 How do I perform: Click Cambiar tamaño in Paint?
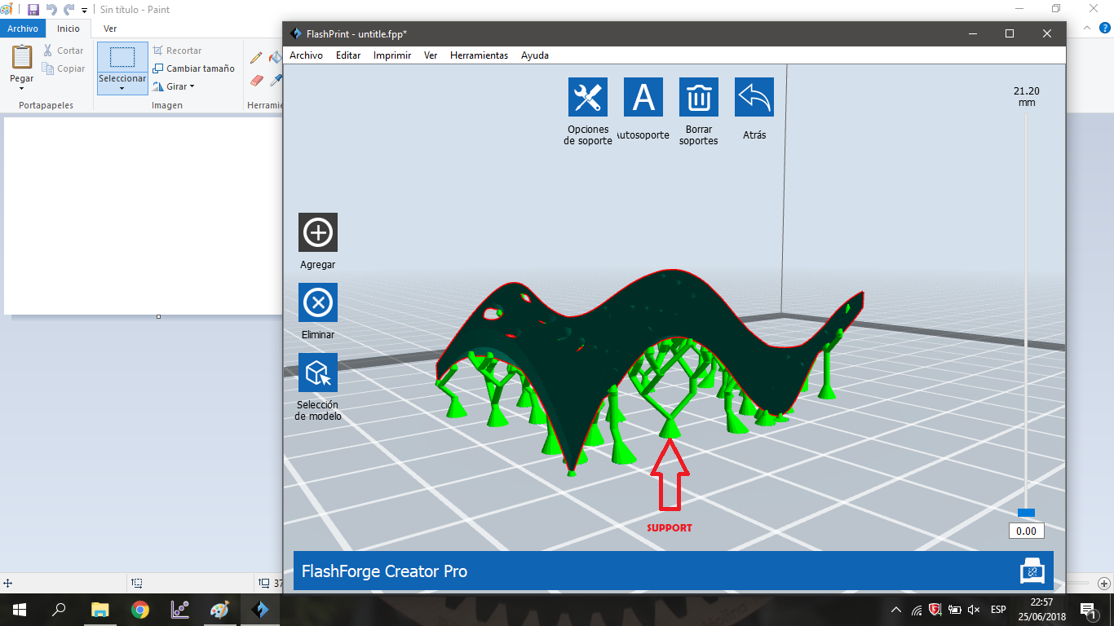click(x=194, y=68)
